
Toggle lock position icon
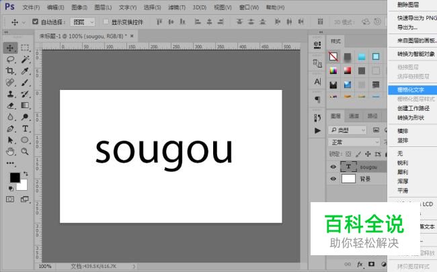368,154
